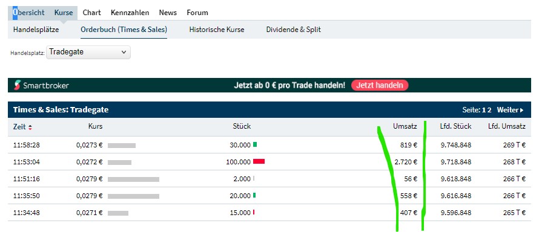Switch to the Kurse tab

[x=64, y=13]
